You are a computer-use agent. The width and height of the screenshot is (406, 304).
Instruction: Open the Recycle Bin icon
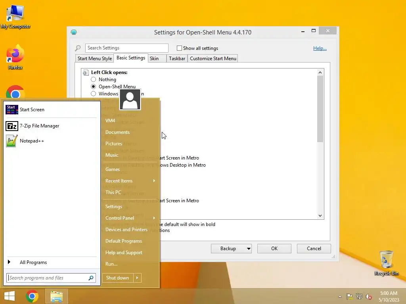pyautogui.click(x=386, y=263)
